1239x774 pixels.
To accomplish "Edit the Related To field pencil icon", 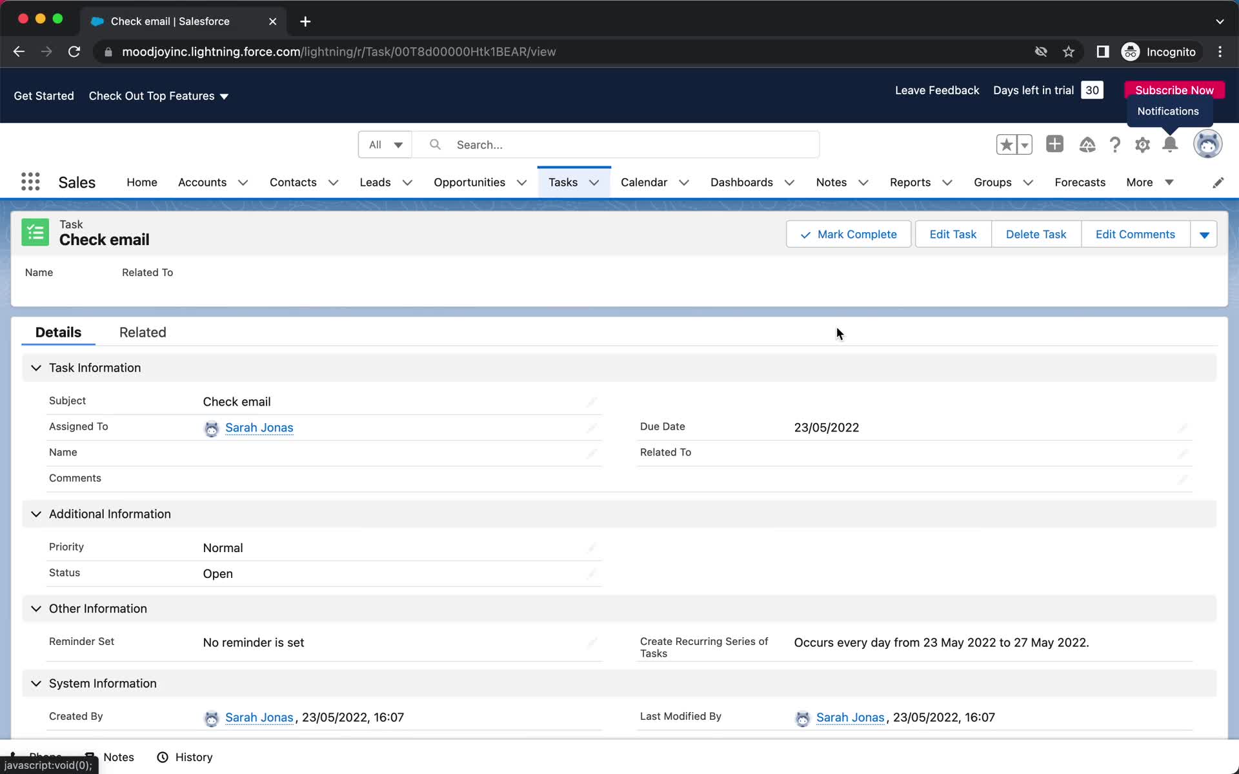I will (1182, 453).
